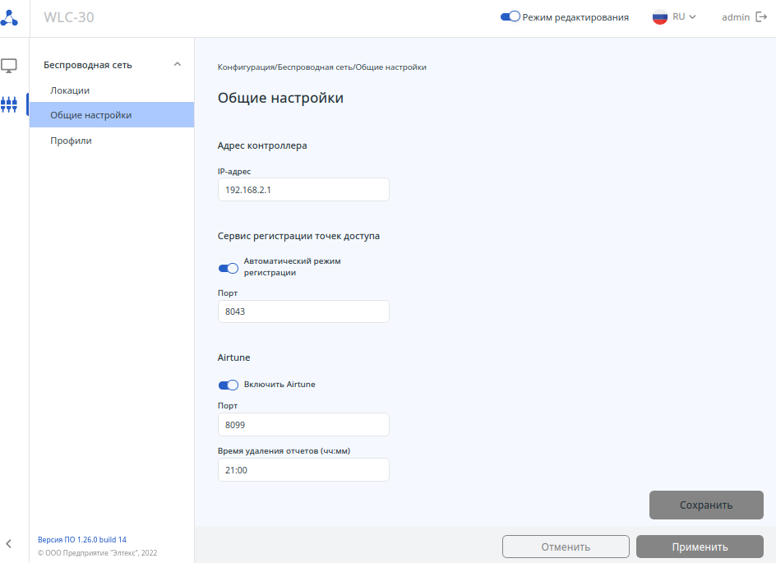Open the RU language dropdown

pos(684,16)
